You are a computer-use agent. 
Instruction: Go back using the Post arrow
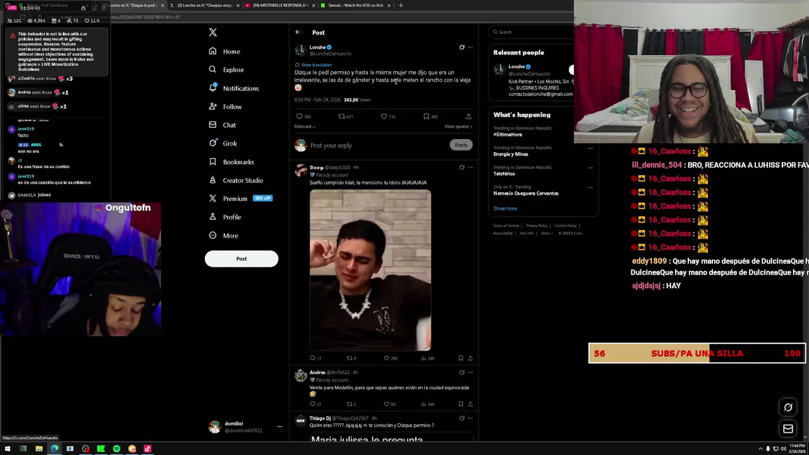pyautogui.click(x=298, y=32)
